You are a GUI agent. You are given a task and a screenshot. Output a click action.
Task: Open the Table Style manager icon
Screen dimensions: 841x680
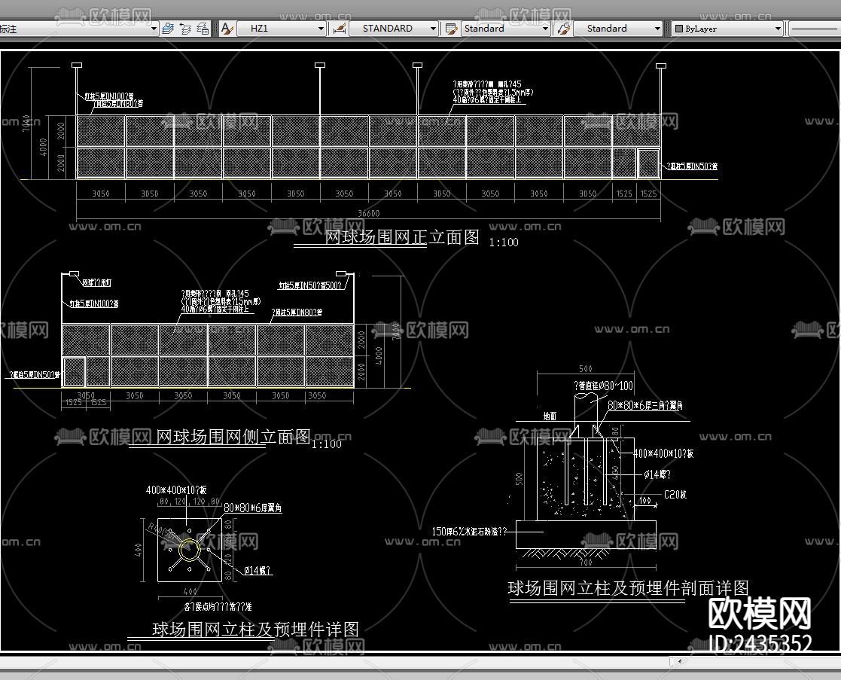click(x=452, y=29)
